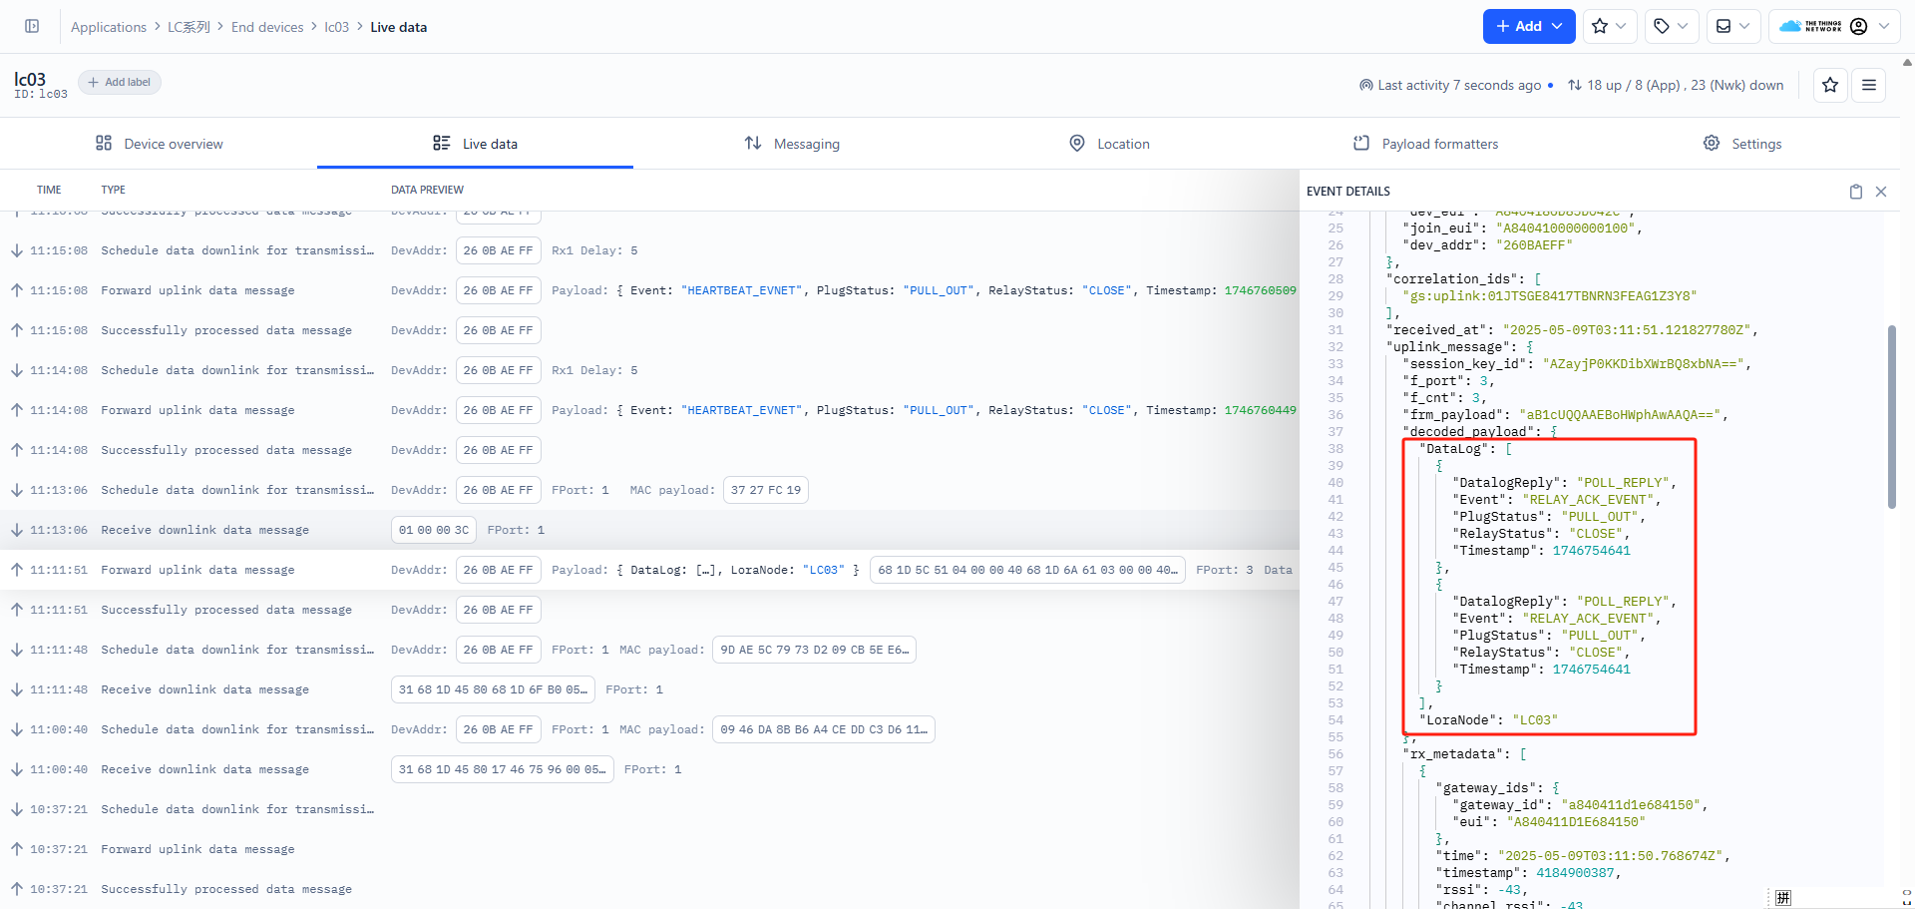This screenshot has width=1915, height=909.
Task: Open the Payload formatters tab
Action: click(1425, 144)
